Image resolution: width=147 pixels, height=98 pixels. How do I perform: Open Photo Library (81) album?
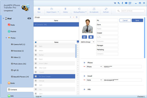click(19, 64)
